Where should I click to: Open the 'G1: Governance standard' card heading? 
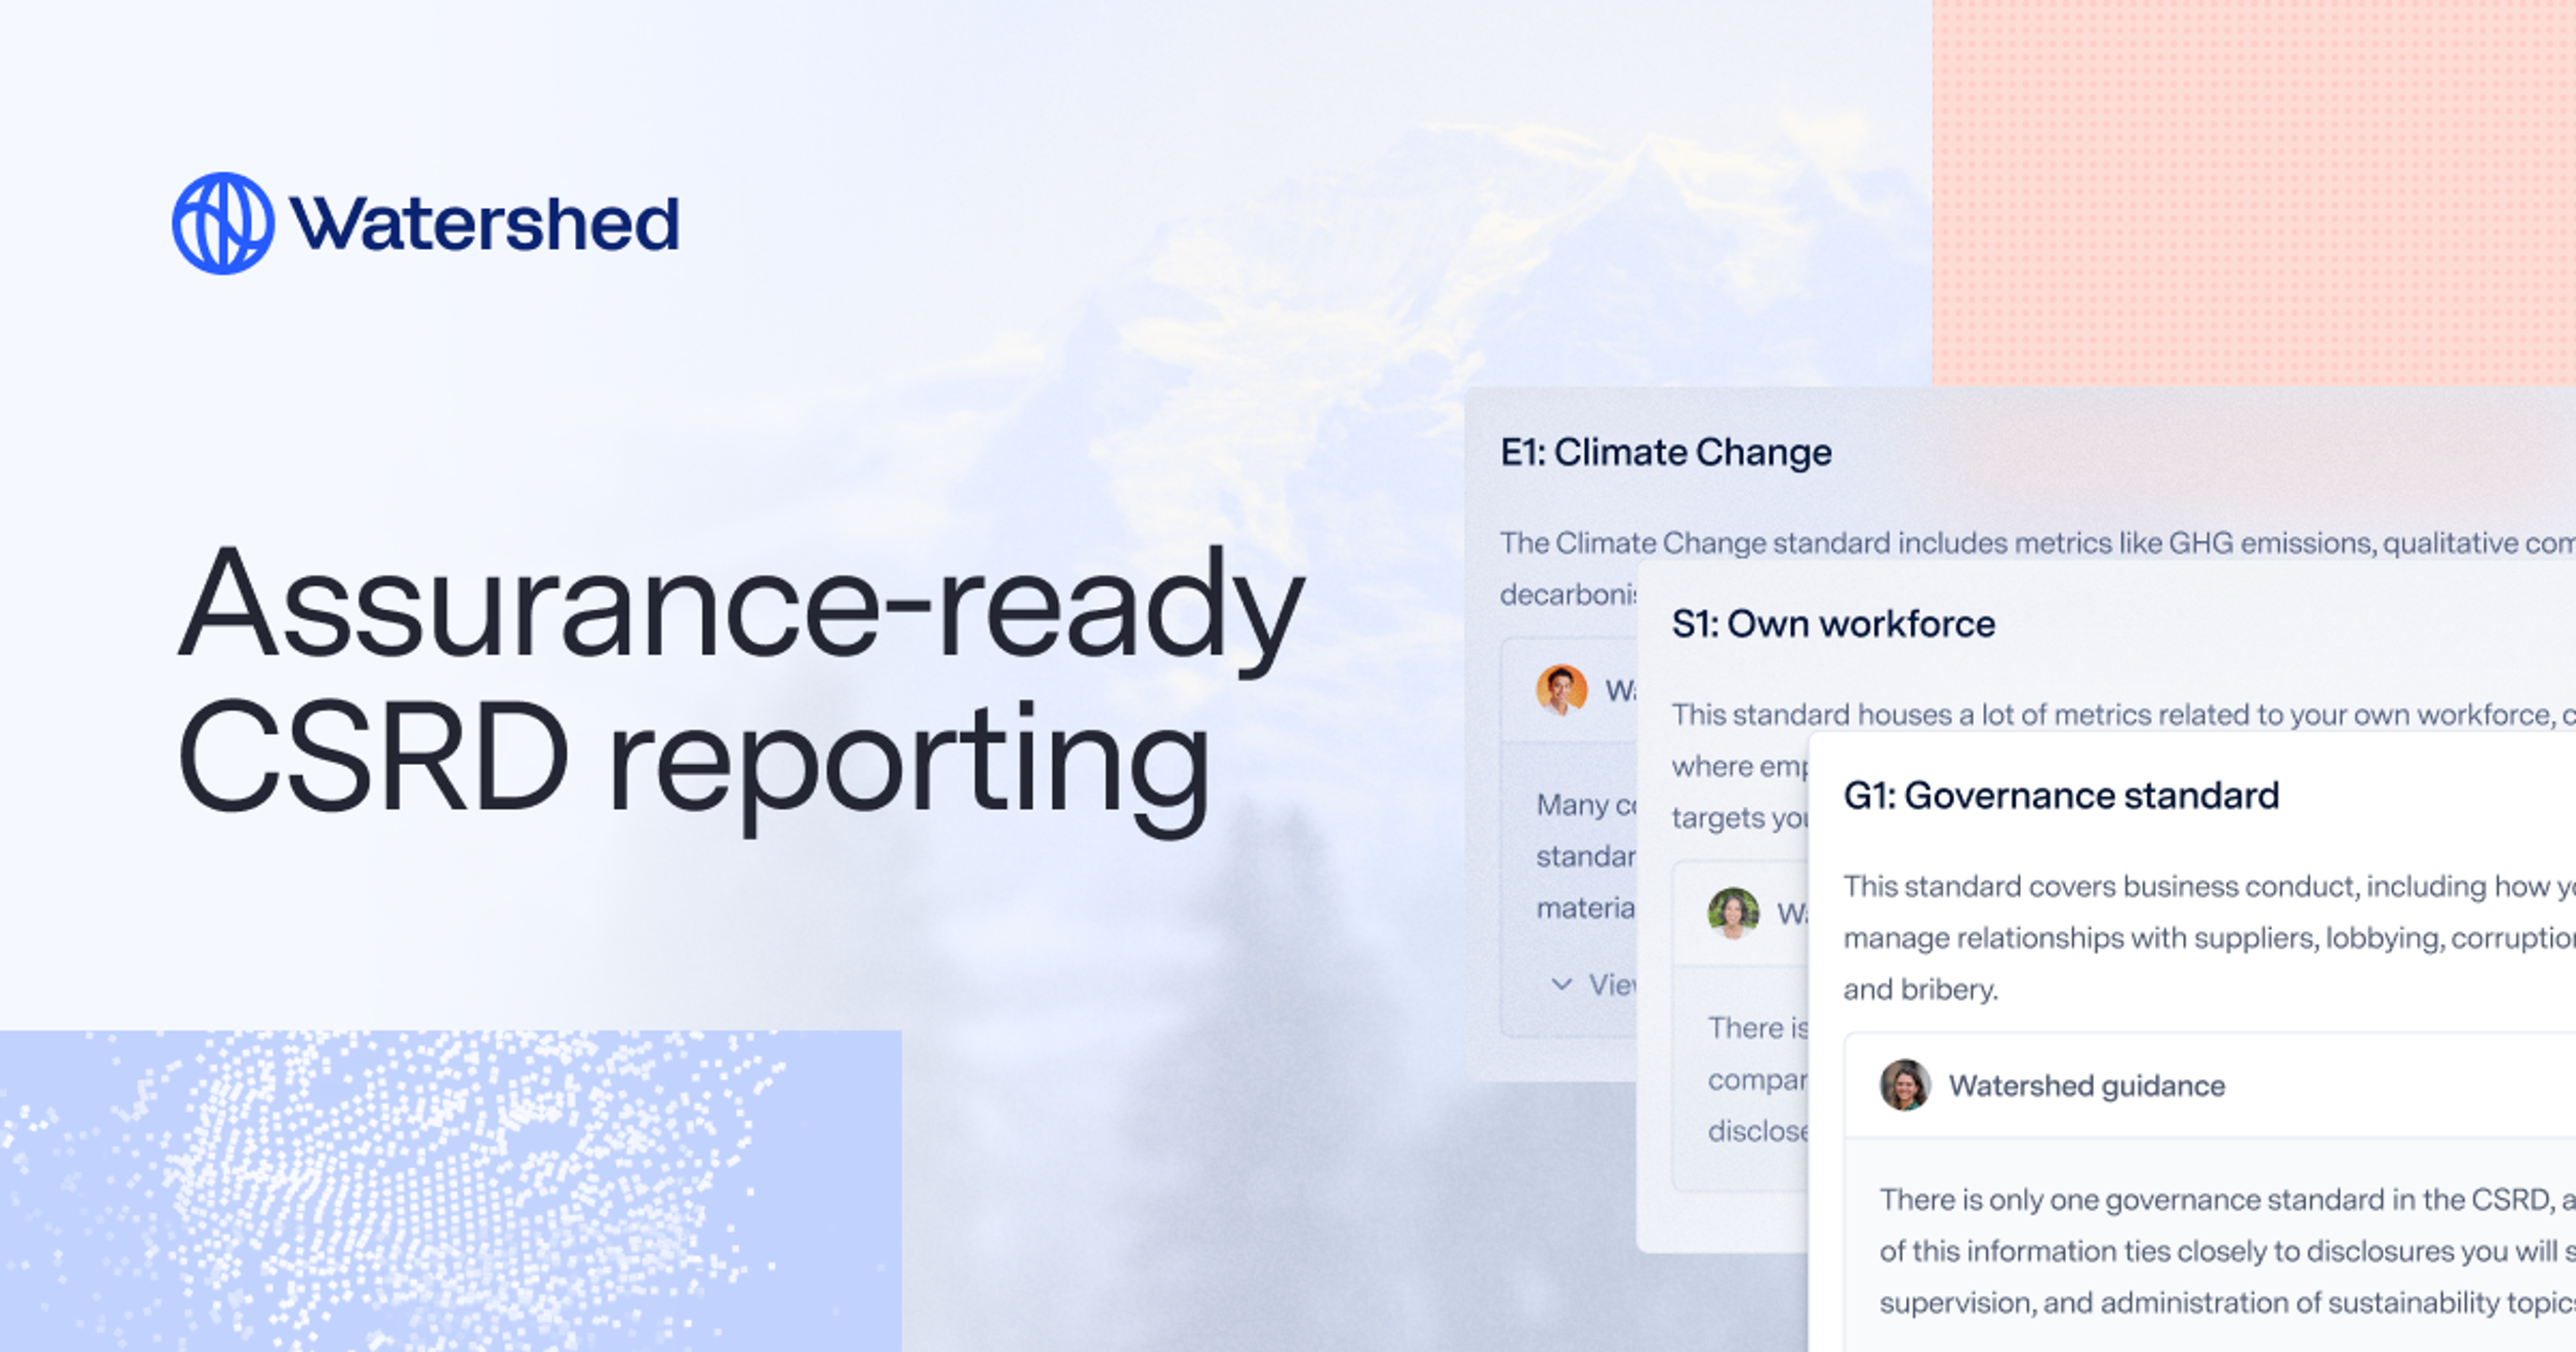(x=2061, y=796)
